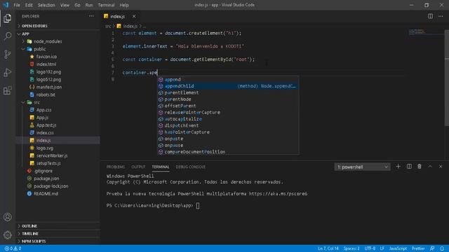
Task: Collapse the APP root folder
Action: coord(26,34)
